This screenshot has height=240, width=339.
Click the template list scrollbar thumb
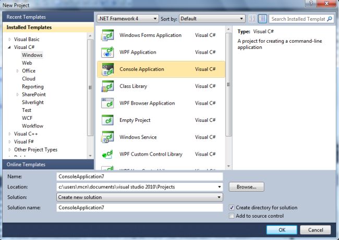coord(228,84)
